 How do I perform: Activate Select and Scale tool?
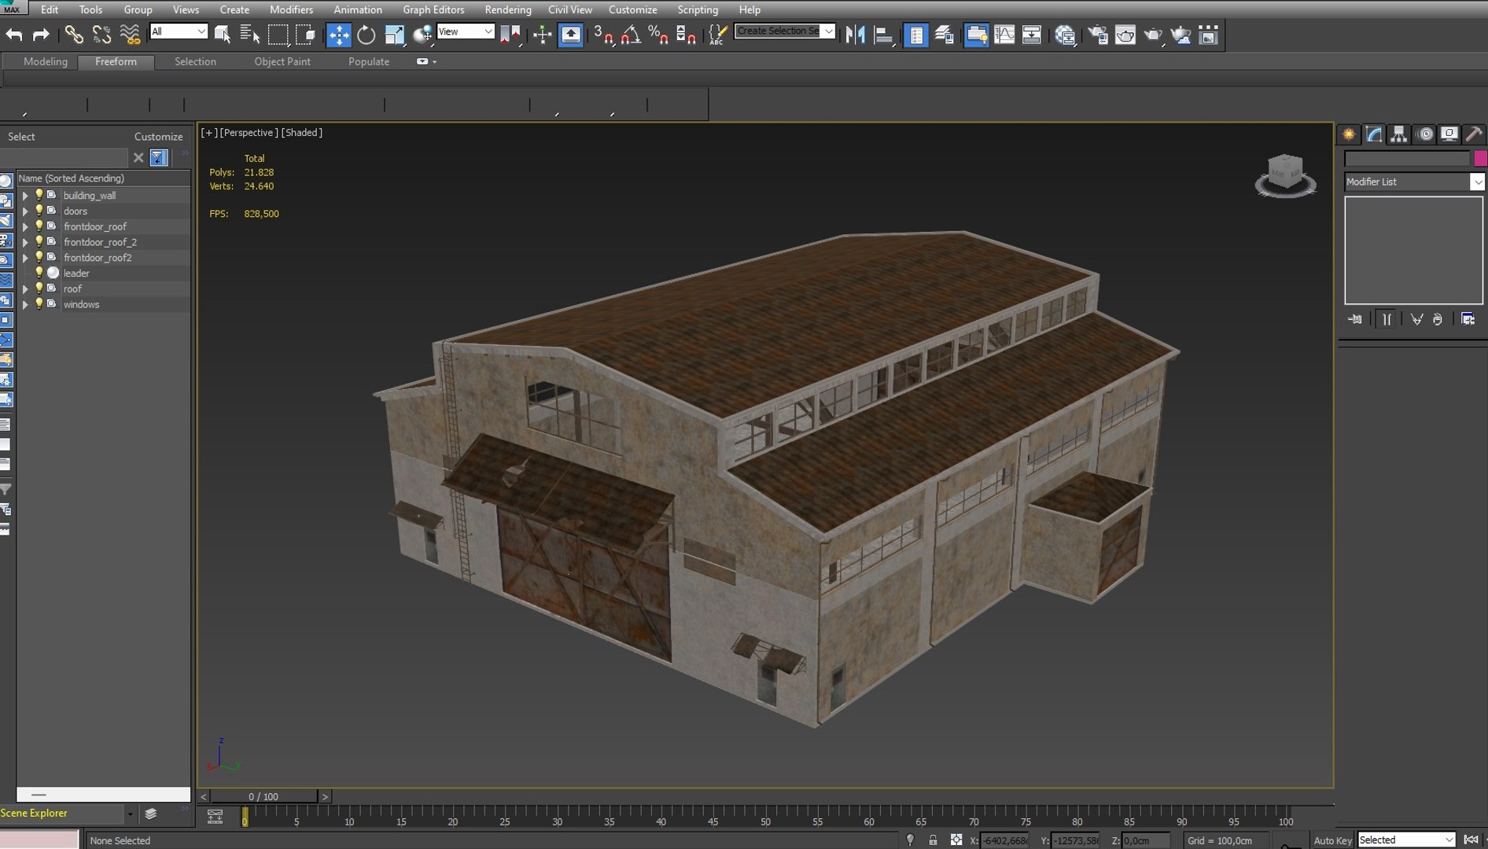(x=394, y=35)
